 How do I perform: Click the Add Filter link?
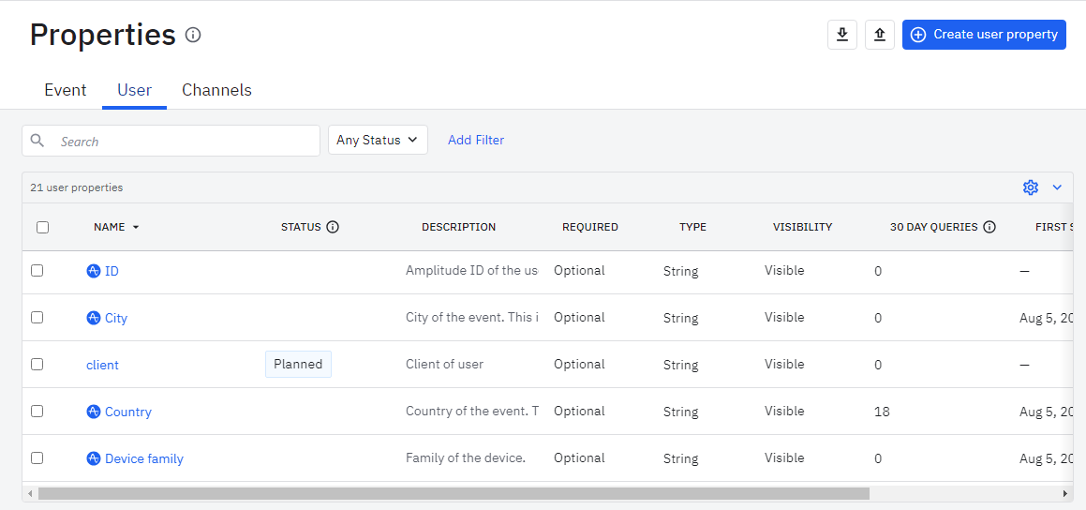[476, 140]
